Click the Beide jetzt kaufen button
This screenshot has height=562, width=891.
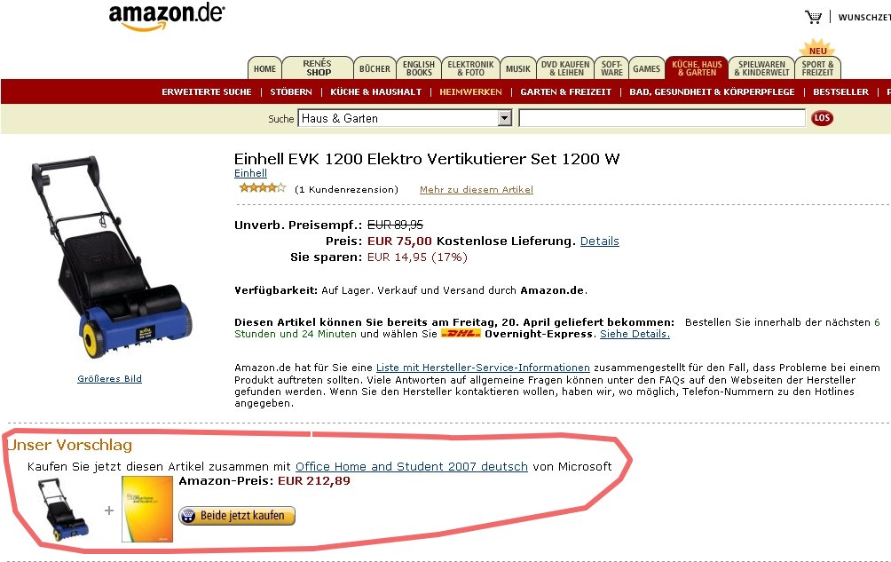tap(237, 516)
